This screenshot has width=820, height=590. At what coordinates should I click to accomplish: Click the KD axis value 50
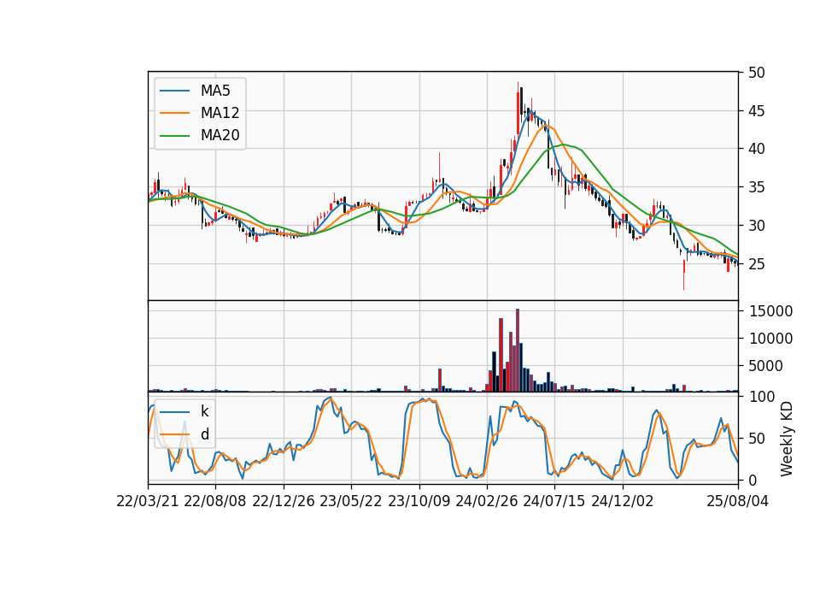click(756, 439)
